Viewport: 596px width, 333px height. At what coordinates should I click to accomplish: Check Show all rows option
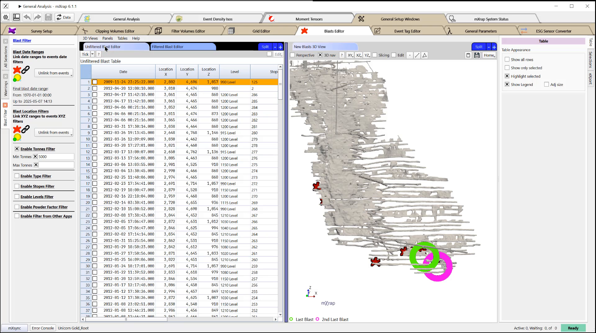click(x=507, y=59)
